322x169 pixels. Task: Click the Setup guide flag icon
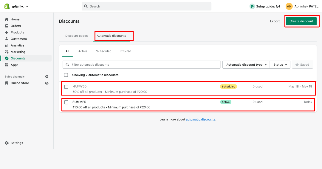click(252, 6)
